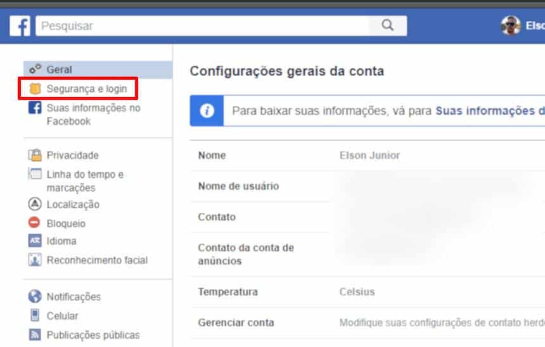545x347 pixels.
Task: Click the Linha do tempo icon
Action: [35, 173]
